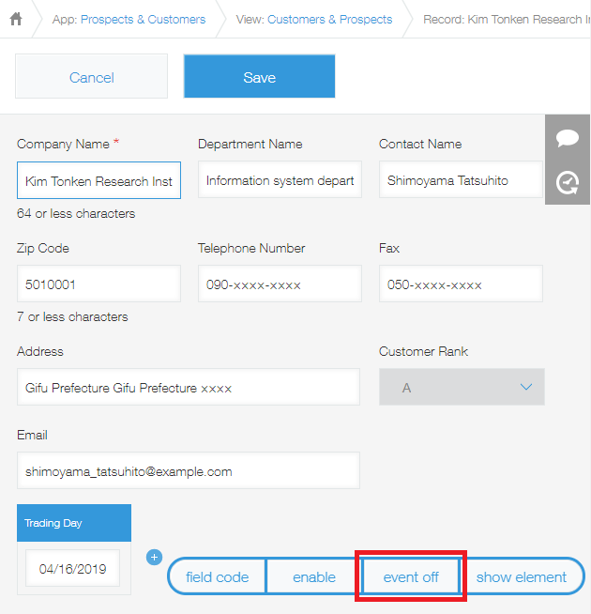
Task: Click the Email address field
Action: [189, 470]
